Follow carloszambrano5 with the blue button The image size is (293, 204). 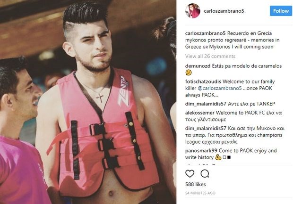pyautogui.click(x=281, y=11)
